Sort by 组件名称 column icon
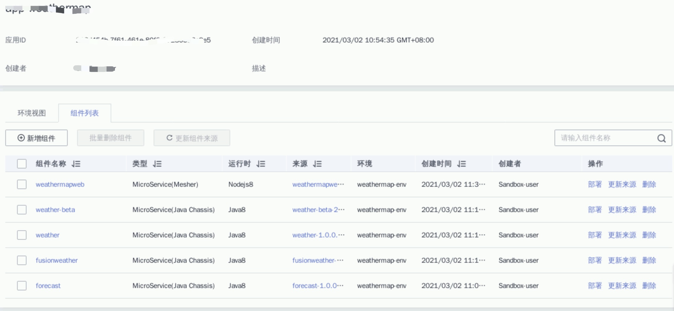The height and width of the screenshot is (311, 674). pyautogui.click(x=76, y=164)
